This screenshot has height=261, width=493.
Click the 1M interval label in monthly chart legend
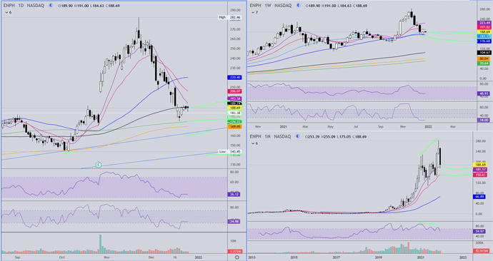point(267,136)
